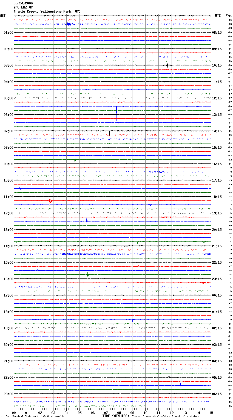Select the 01:00 MST time label
Screen dimensions: 233x420
(x=8, y=33)
